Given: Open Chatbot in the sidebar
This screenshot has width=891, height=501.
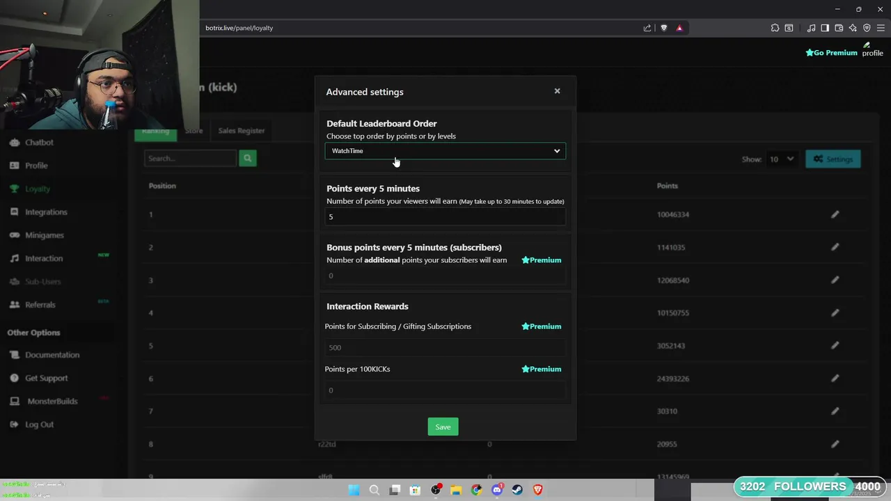Looking at the screenshot, I should point(39,142).
